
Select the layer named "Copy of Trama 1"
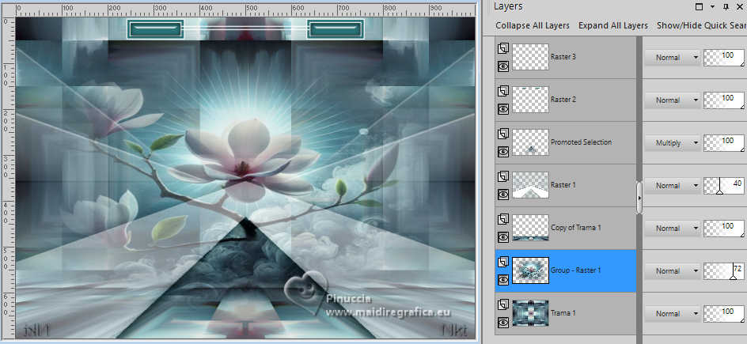point(576,228)
